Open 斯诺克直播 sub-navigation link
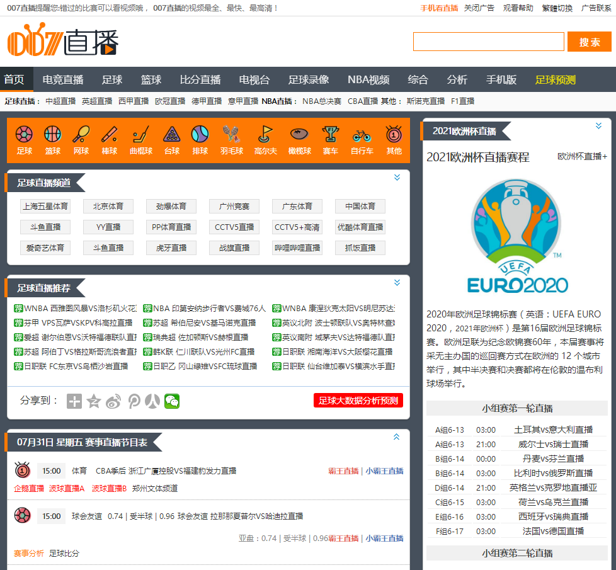 click(x=425, y=101)
